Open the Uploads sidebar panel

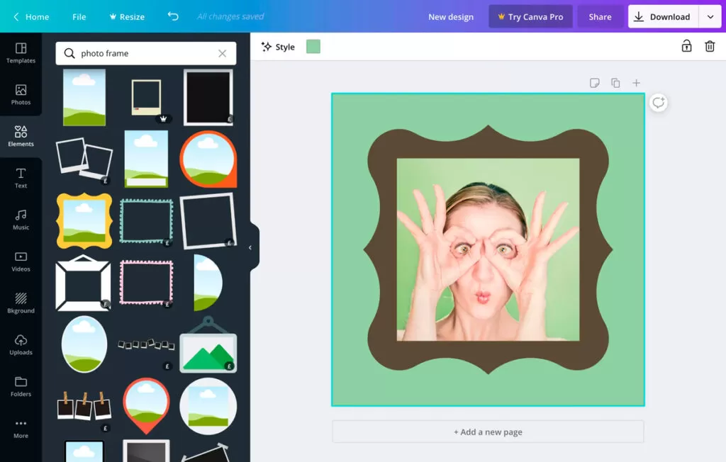click(x=21, y=345)
